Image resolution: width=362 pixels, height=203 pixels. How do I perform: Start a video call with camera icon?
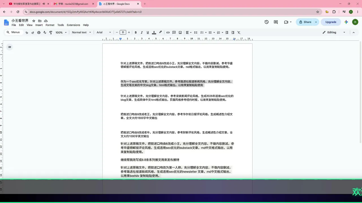click(x=288, y=22)
